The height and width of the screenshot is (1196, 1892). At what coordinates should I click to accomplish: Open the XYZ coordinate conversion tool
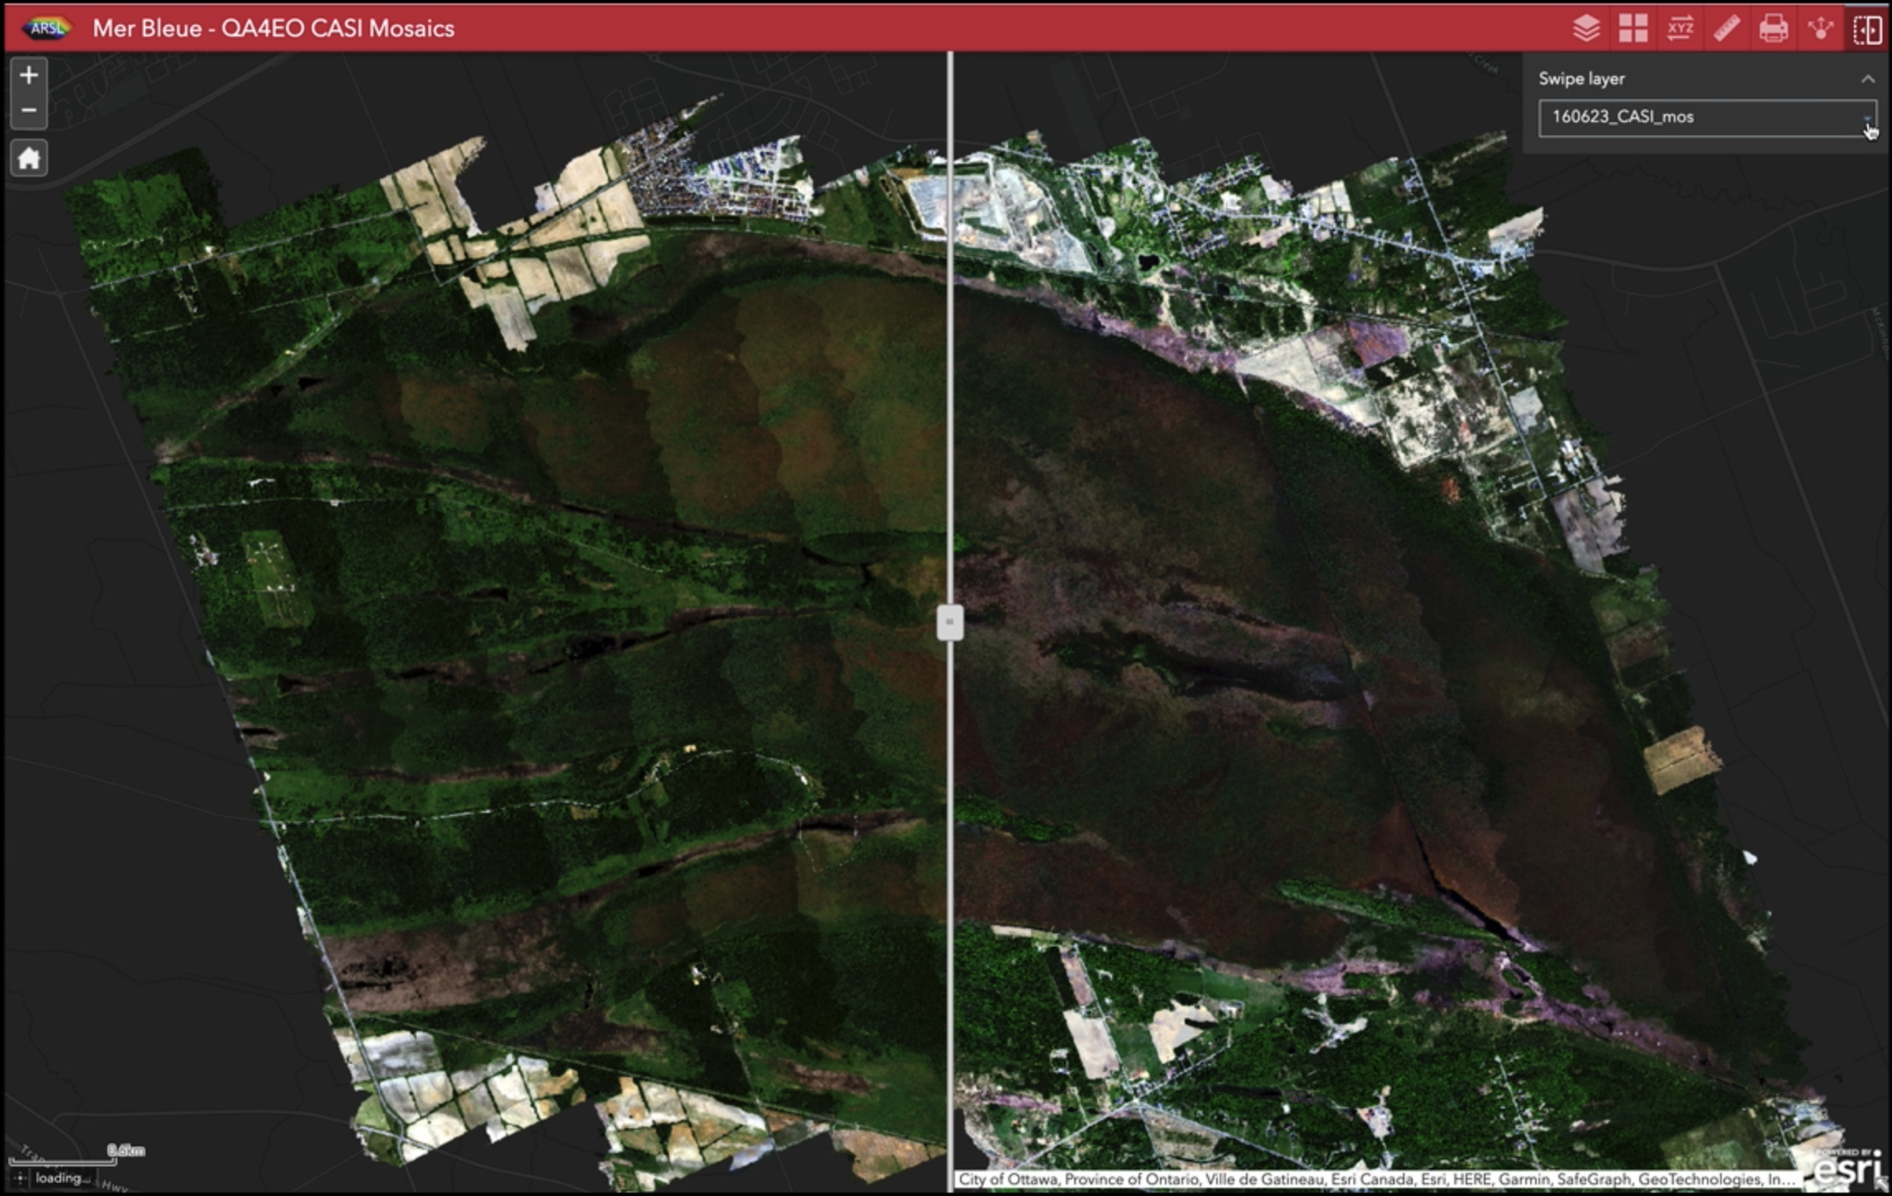(x=1680, y=28)
